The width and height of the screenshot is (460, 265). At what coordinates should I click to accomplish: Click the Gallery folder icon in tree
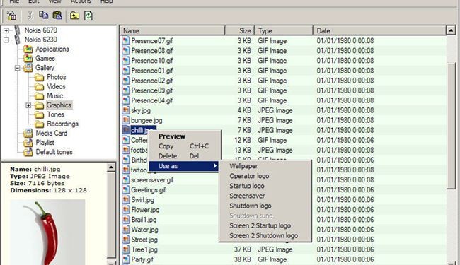pos(28,68)
